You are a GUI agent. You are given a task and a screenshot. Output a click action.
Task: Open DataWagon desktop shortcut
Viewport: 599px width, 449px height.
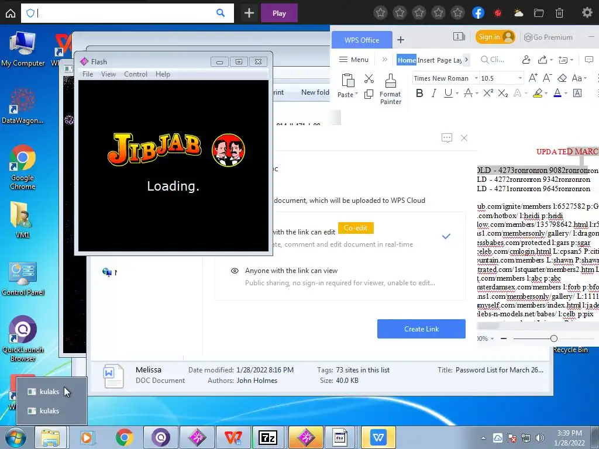[23, 106]
